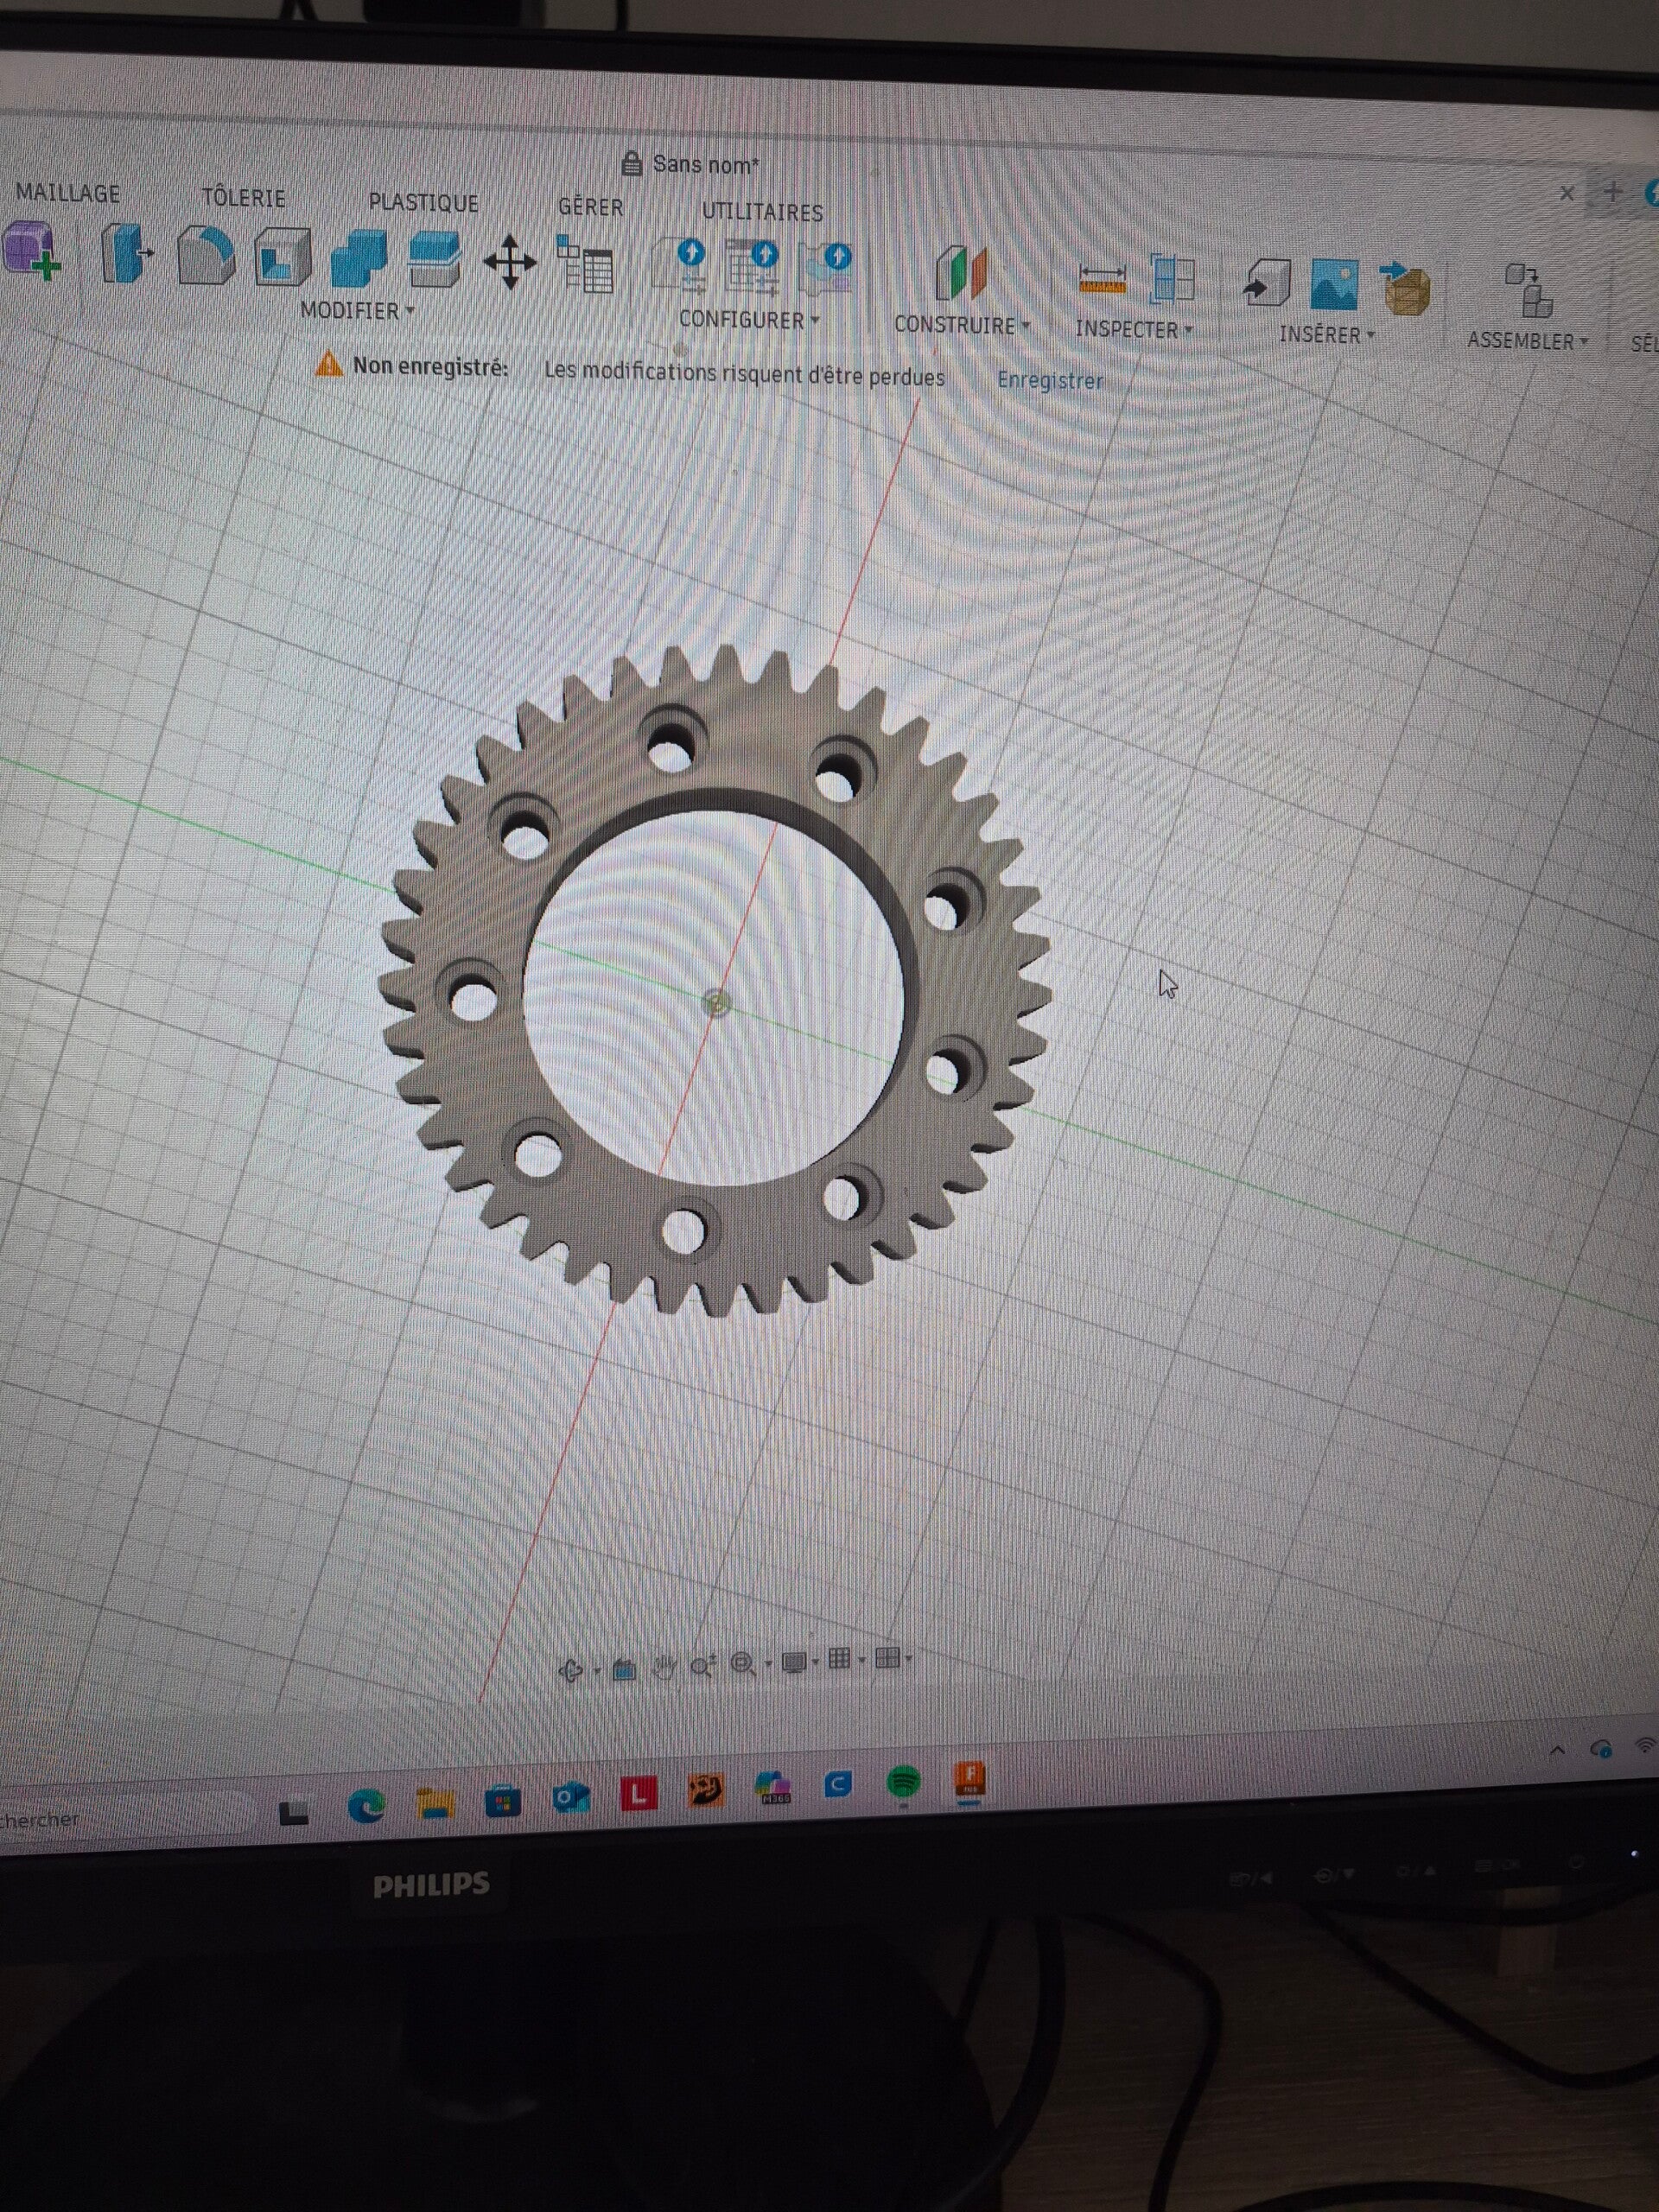Image resolution: width=1659 pixels, height=2212 pixels.
Task: Click the Look At icon in navigation bar
Action: [x=624, y=1669]
